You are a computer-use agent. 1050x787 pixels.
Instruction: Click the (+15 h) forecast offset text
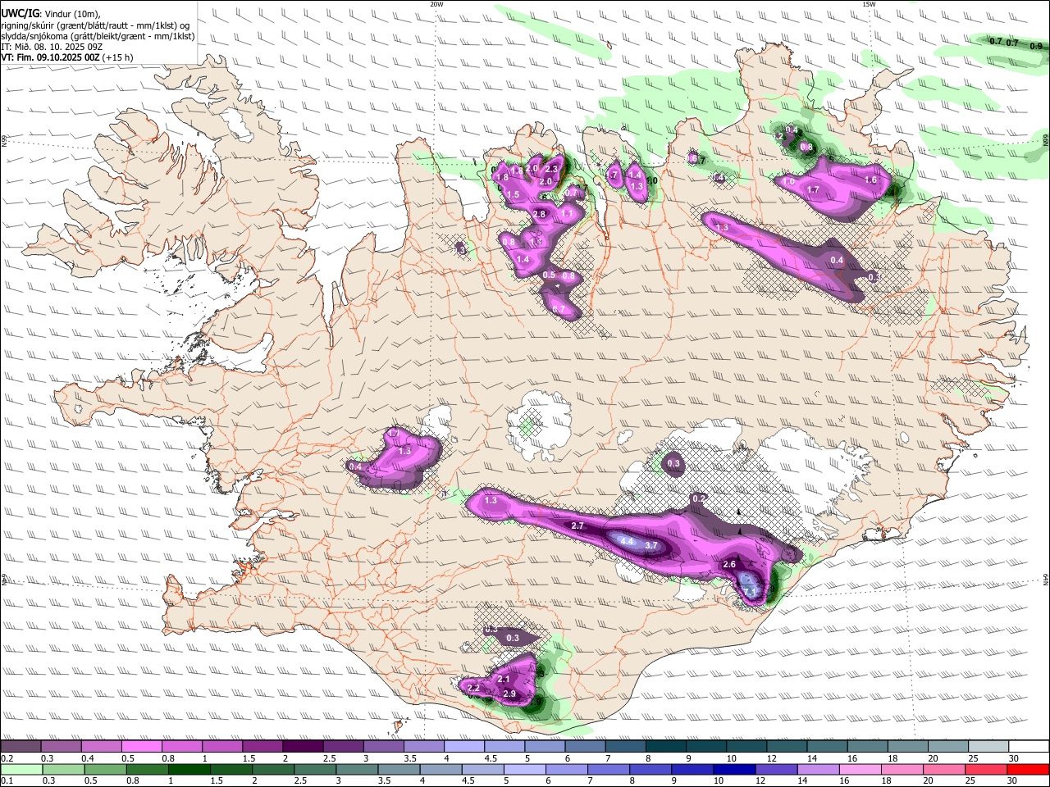(118, 58)
